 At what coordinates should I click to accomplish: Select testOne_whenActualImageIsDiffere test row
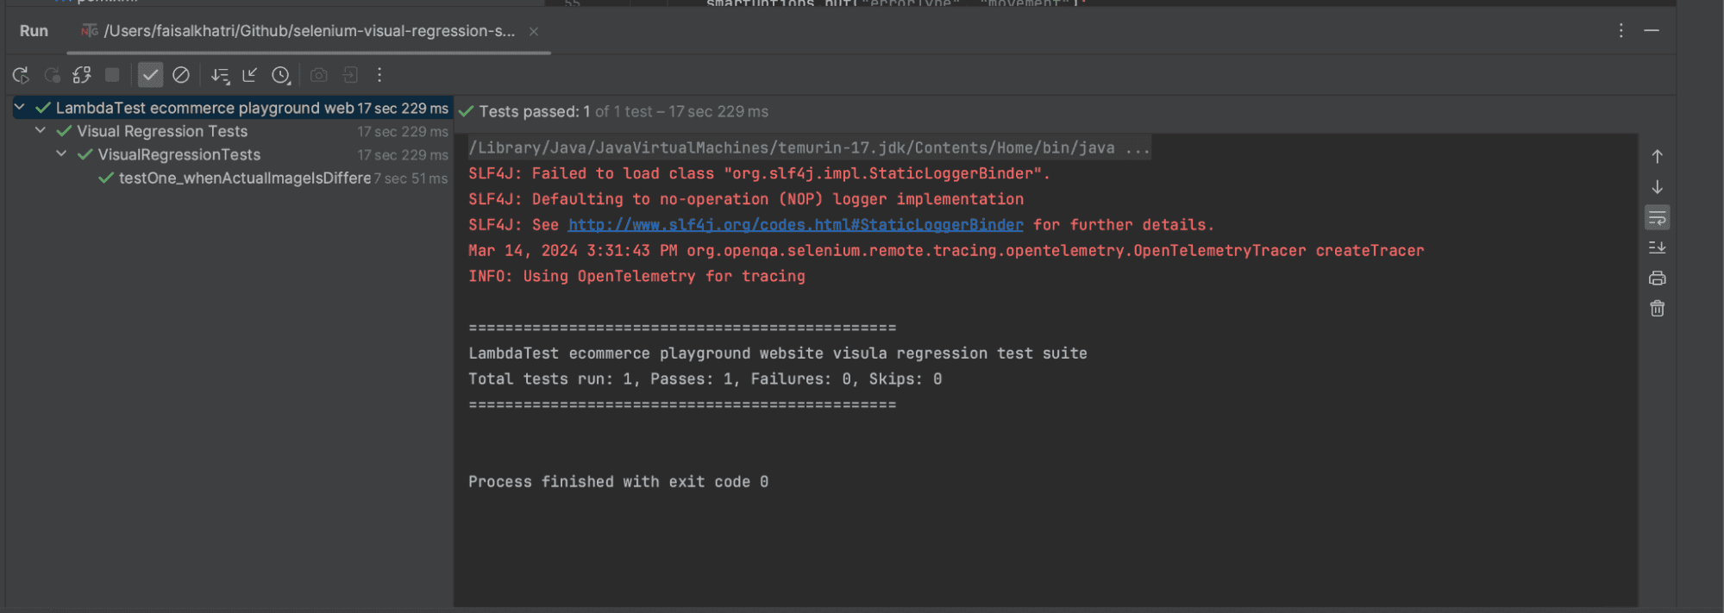[231, 178]
